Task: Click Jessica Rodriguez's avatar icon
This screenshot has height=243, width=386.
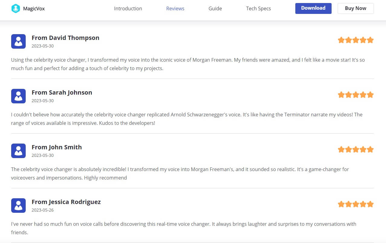Action: point(18,206)
